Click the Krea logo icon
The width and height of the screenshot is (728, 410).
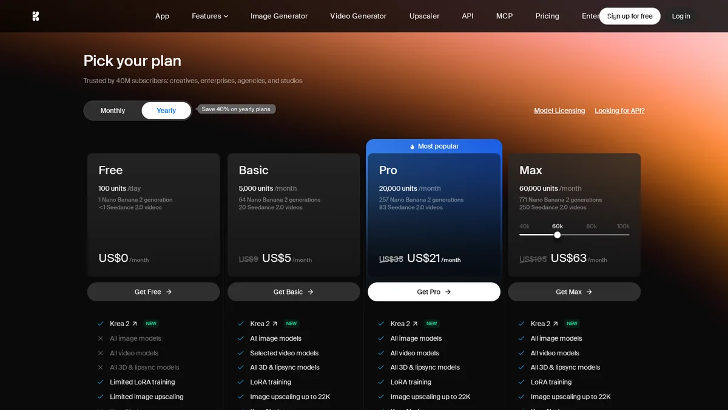pos(36,16)
